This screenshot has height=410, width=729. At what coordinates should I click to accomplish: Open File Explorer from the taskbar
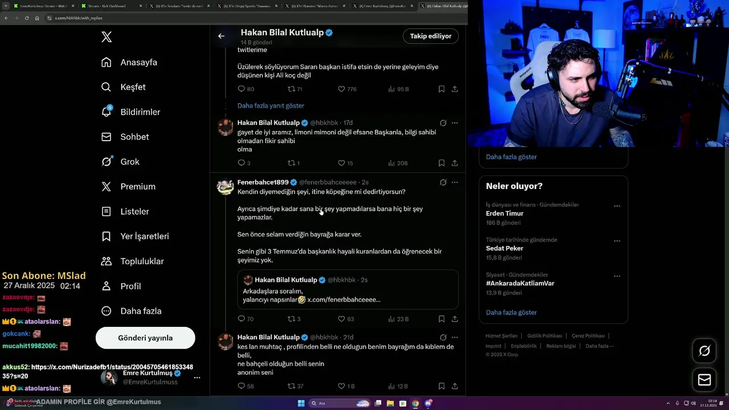390,403
